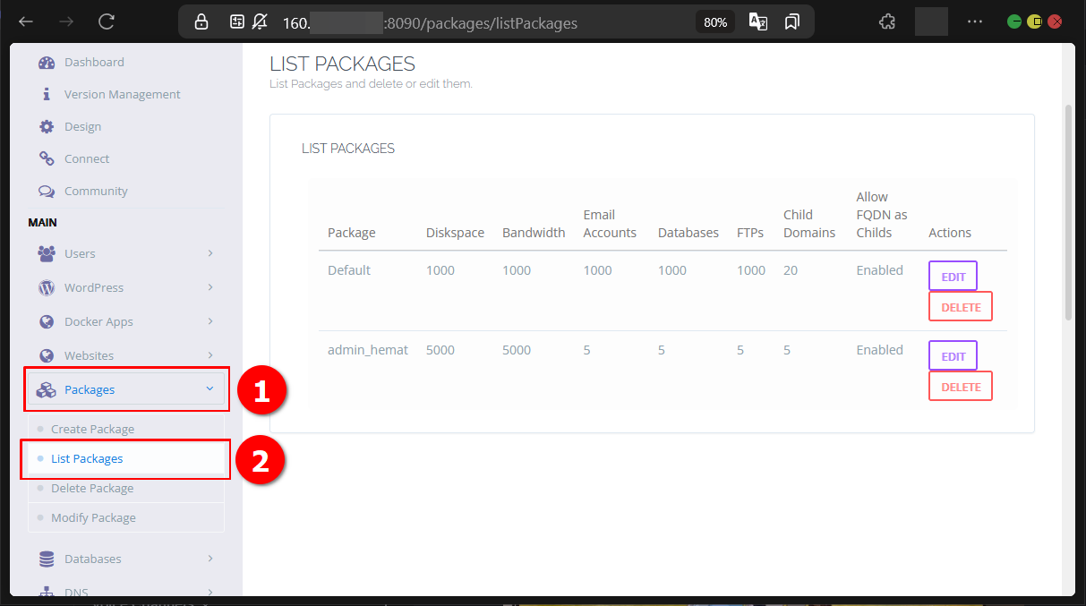Expand the Docker Apps submenu chevron
This screenshot has width=1086, height=606.
(x=210, y=321)
